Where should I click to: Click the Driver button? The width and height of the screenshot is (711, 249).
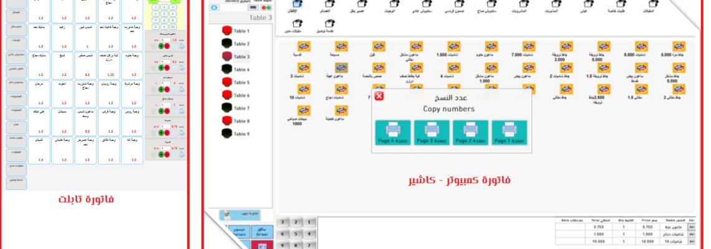tap(262, 232)
